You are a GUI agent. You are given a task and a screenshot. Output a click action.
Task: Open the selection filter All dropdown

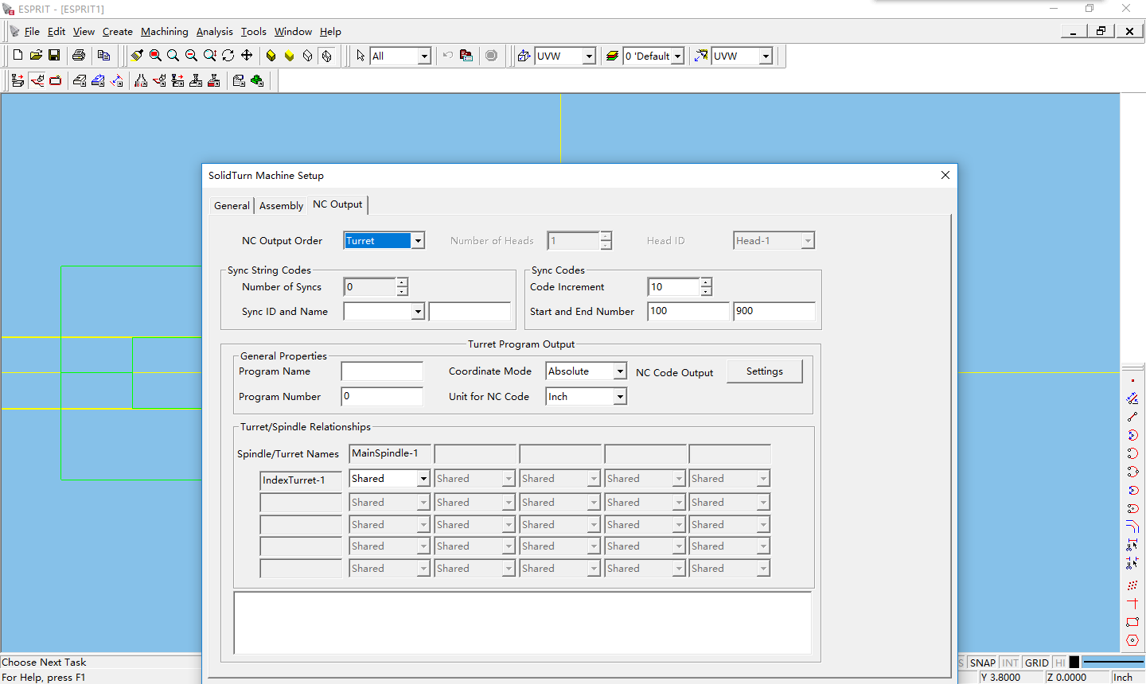(x=424, y=56)
